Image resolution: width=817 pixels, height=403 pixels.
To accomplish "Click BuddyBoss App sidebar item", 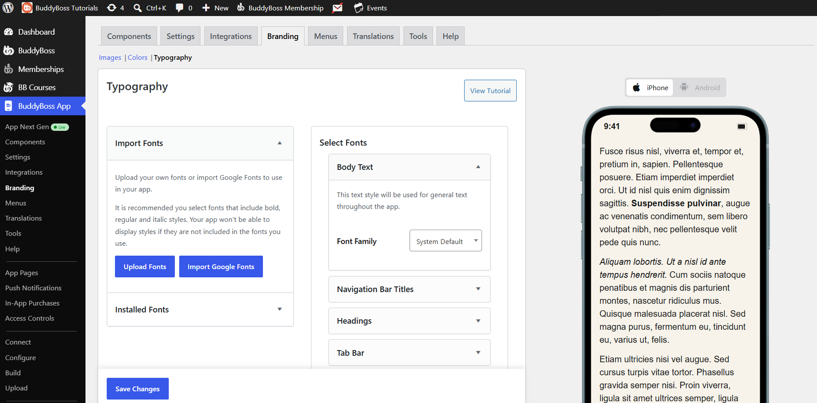I will [43, 106].
